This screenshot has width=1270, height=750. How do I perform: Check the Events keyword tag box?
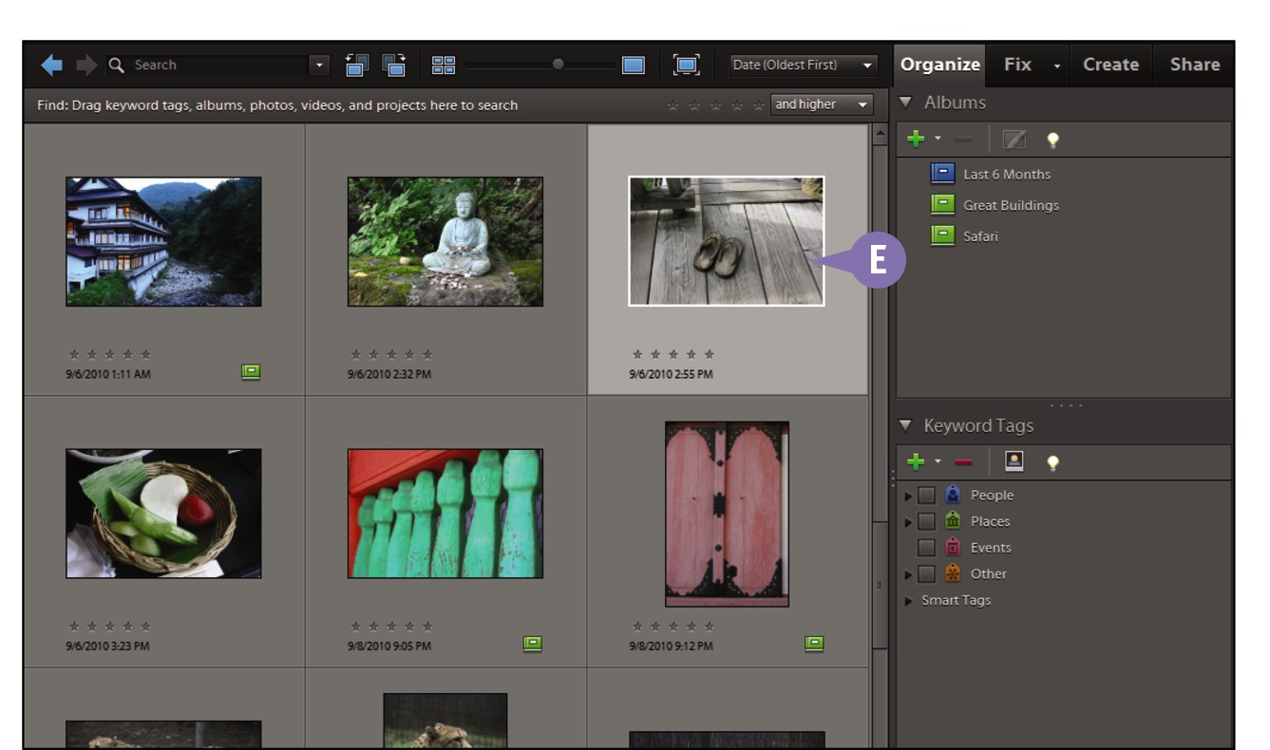pyautogui.click(x=926, y=548)
